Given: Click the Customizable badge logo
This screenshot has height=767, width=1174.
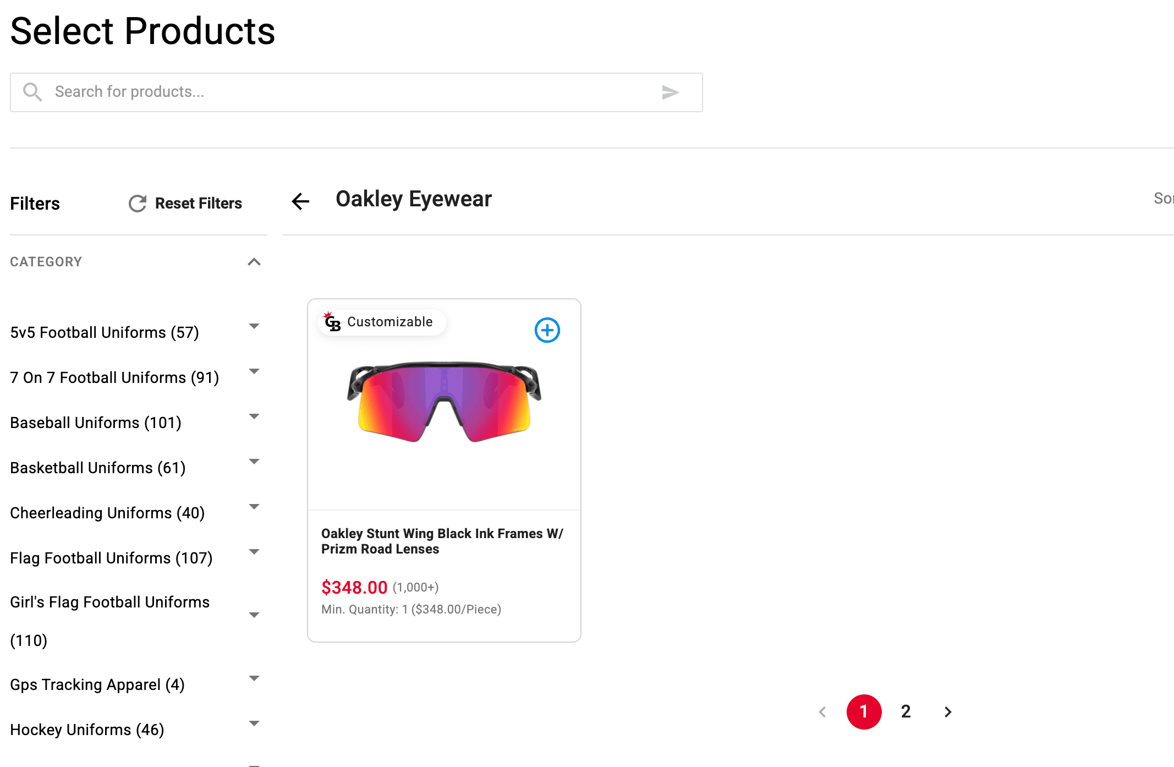Looking at the screenshot, I should [332, 322].
